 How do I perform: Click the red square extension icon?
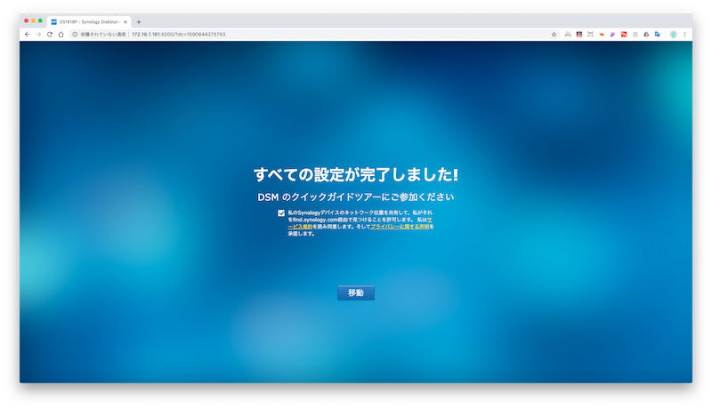[x=624, y=35]
